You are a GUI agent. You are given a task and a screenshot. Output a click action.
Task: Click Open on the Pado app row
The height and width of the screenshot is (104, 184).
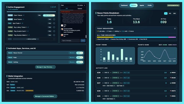[x=80, y=57]
